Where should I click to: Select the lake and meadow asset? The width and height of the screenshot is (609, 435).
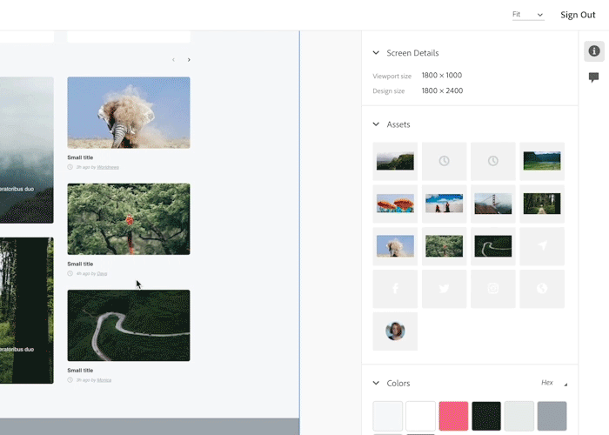[x=542, y=161]
